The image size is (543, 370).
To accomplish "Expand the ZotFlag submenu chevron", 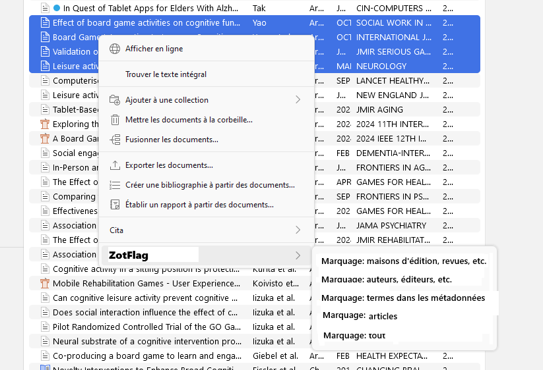I will (x=298, y=255).
